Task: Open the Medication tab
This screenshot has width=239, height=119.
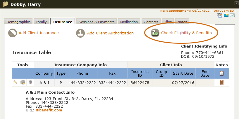Action: 129,22
